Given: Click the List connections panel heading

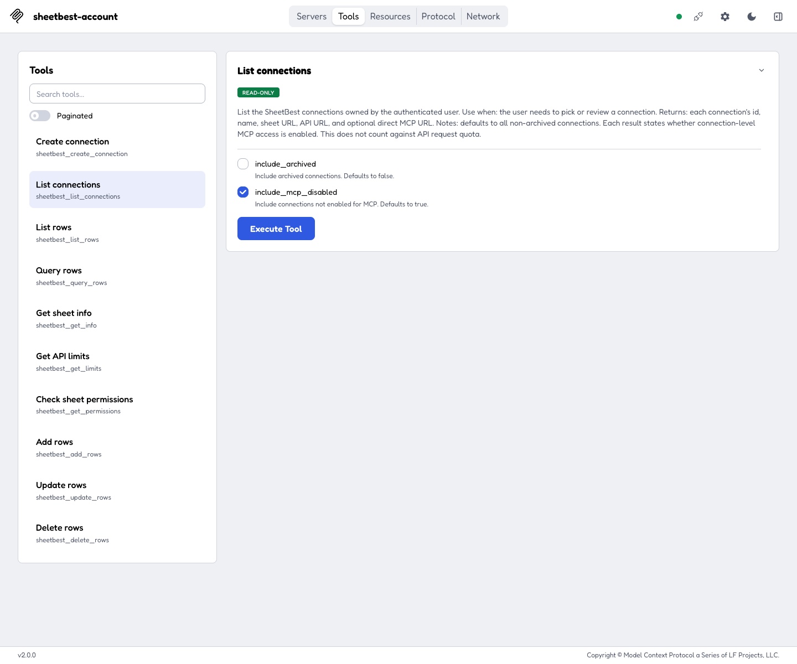Looking at the screenshot, I should tap(275, 71).
